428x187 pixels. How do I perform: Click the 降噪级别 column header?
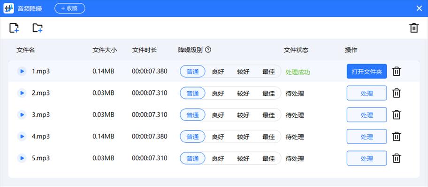(x=190, y=50)
